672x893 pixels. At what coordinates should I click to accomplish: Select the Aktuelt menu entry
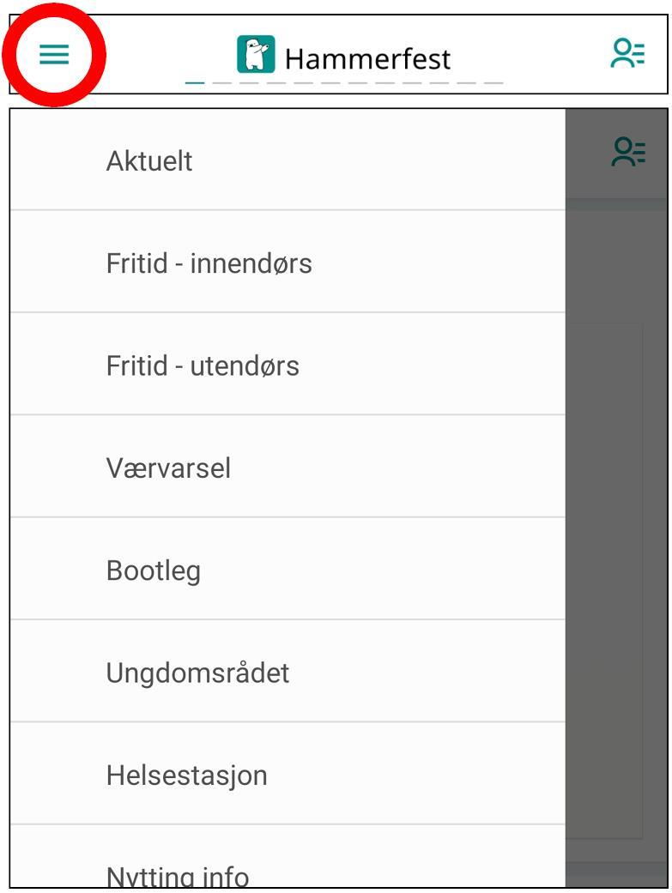coord(288,160)
